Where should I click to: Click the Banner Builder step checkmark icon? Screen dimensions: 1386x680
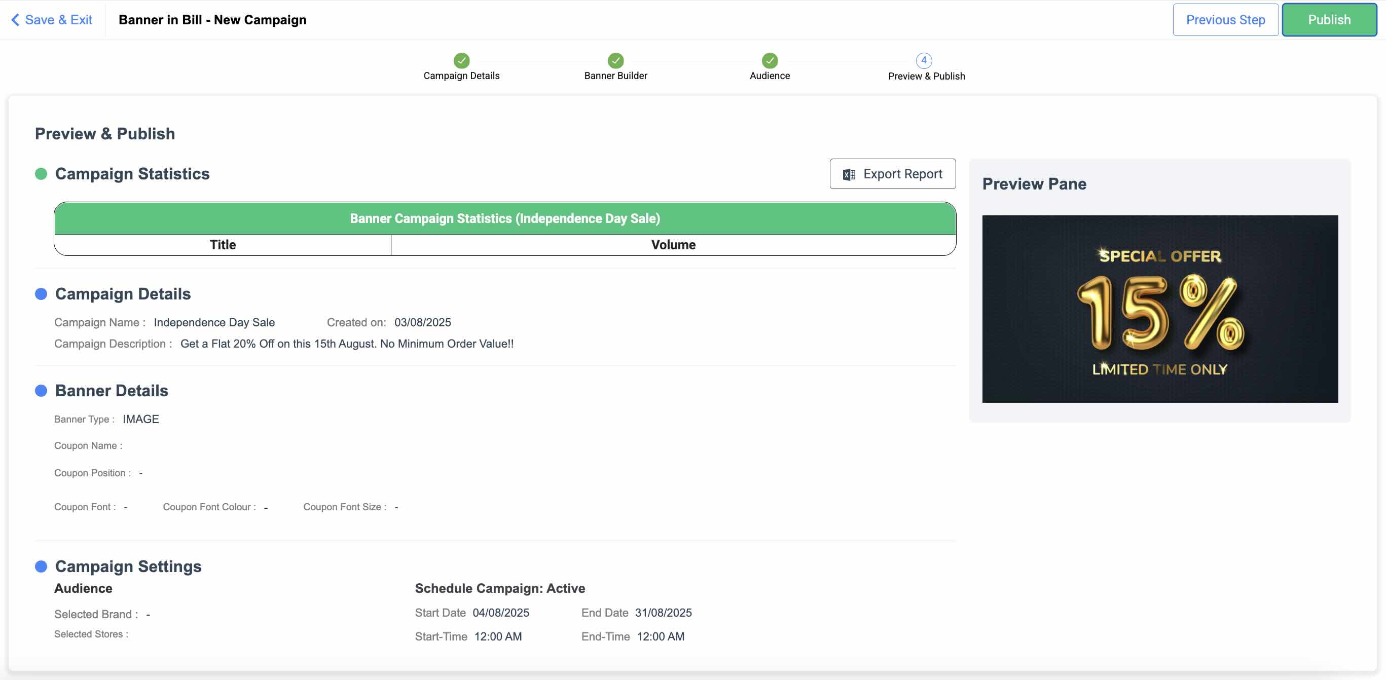click(x=615, y=61)
